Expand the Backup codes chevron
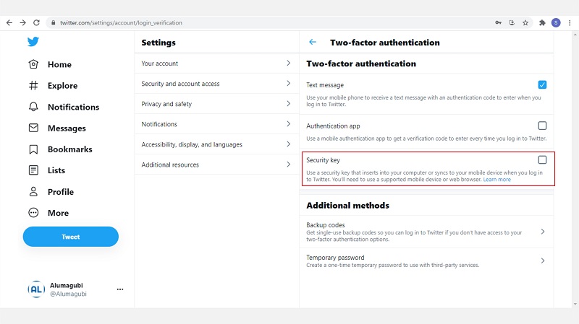 (542, 232)
